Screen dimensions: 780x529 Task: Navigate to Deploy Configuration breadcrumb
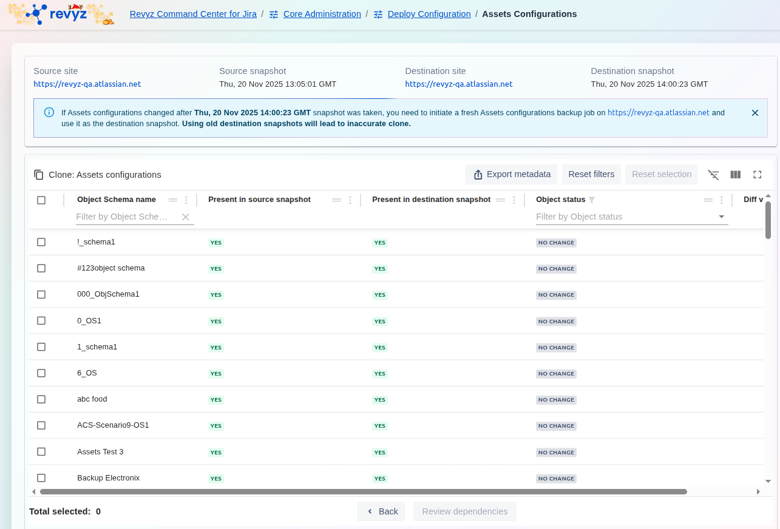(x=429, y=14)
